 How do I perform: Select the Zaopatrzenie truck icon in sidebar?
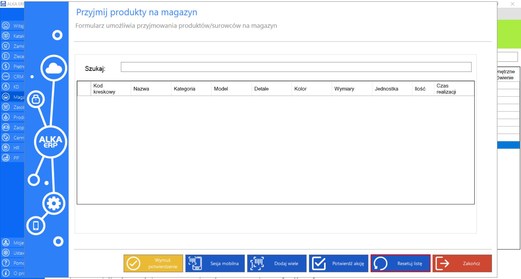6,127
